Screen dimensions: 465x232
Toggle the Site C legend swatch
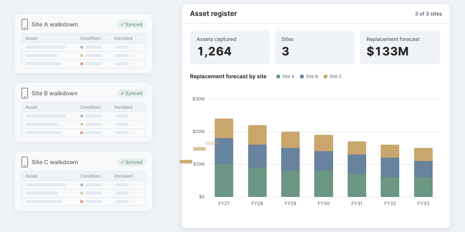pyautogui.click(x=325, y=76)
